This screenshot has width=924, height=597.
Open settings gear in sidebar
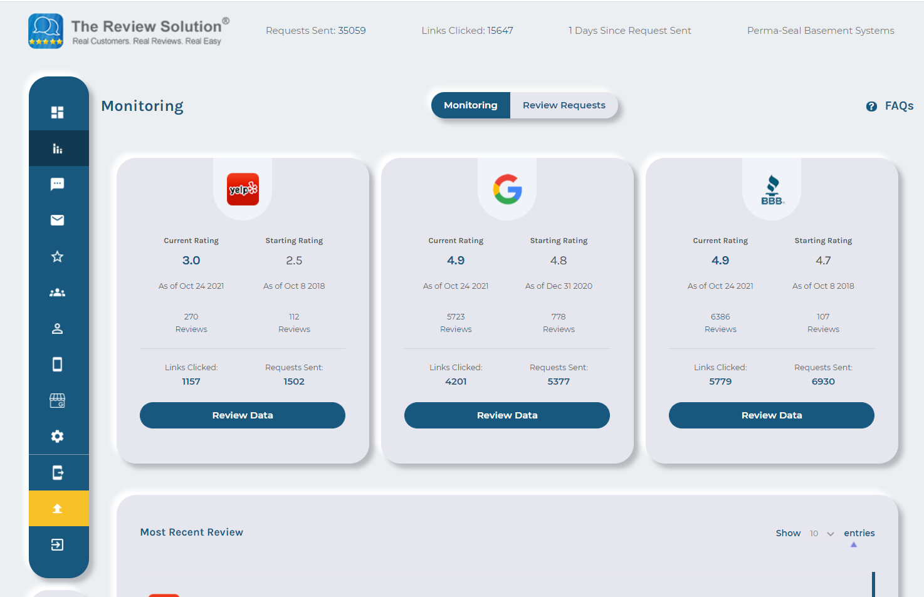(x=58, y=436)
